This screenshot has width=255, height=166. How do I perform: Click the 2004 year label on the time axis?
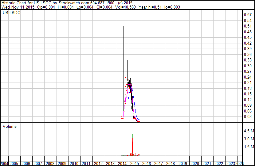(x=4, y=164)
